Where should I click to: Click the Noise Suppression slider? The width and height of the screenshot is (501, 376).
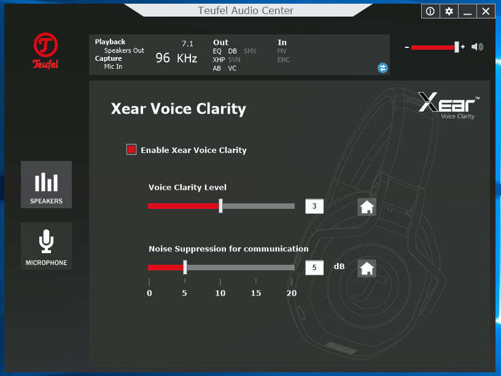[x=221, y=267]
